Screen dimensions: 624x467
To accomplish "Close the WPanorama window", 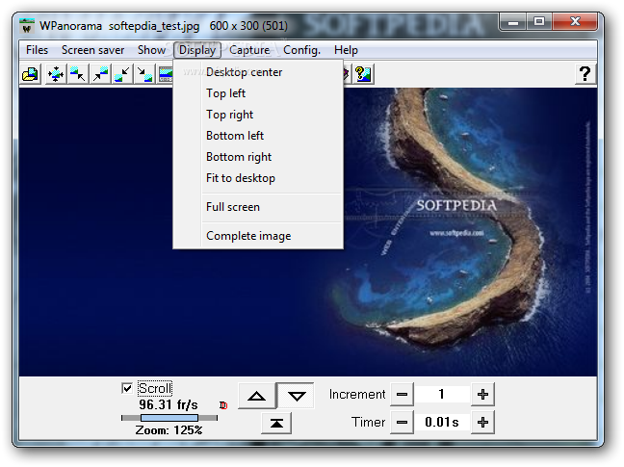I will [575, 22].
